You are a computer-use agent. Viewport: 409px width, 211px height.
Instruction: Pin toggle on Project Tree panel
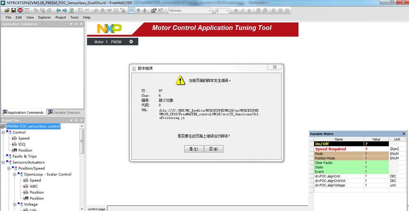point(77,120)
